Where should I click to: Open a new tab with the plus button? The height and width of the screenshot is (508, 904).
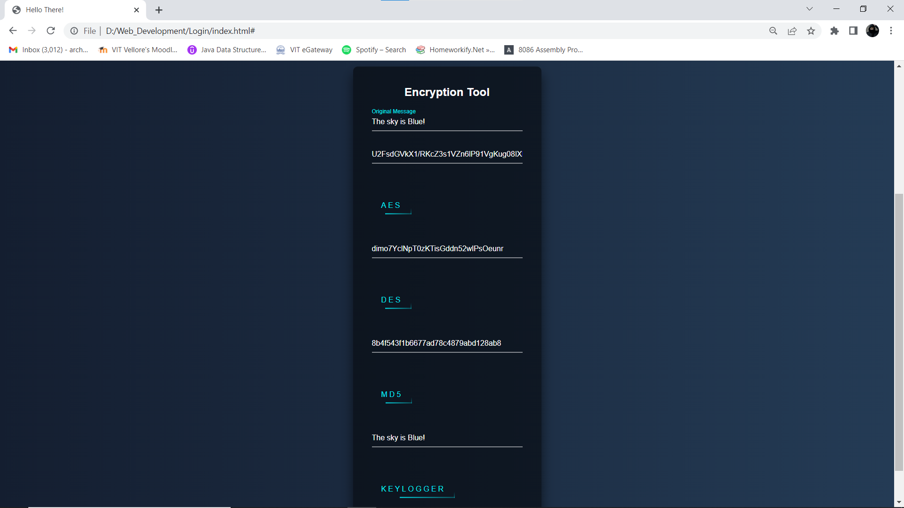point(159,10)
